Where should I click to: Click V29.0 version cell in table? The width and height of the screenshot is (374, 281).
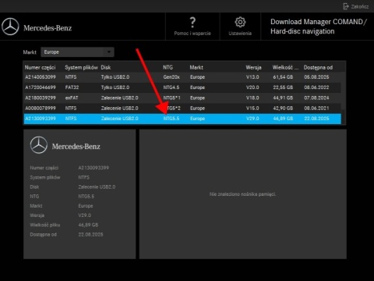pyautogui.click(x=252, y=119)
